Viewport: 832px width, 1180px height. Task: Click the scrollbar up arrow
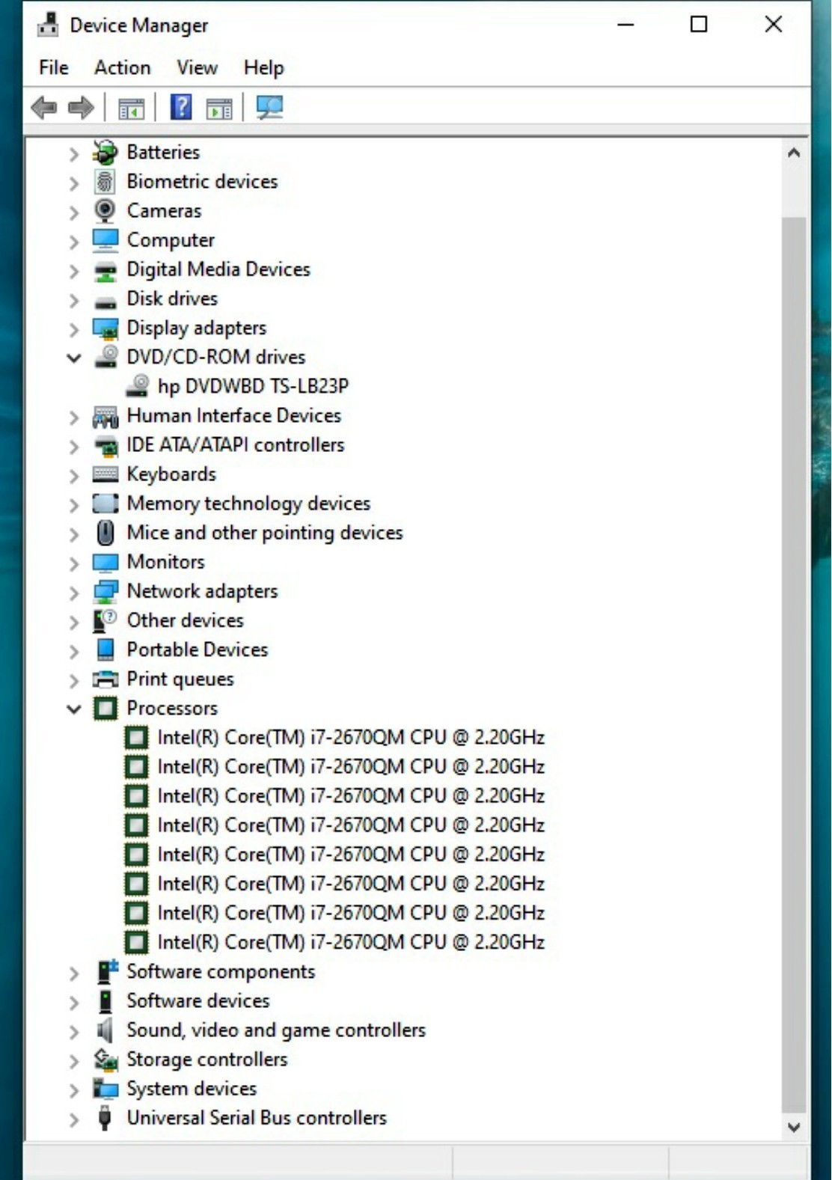coord(794,153)
